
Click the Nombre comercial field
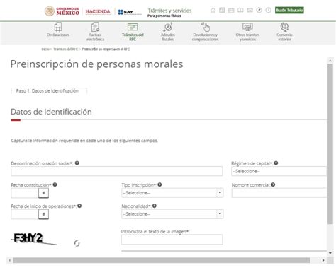tap(279, 193)
